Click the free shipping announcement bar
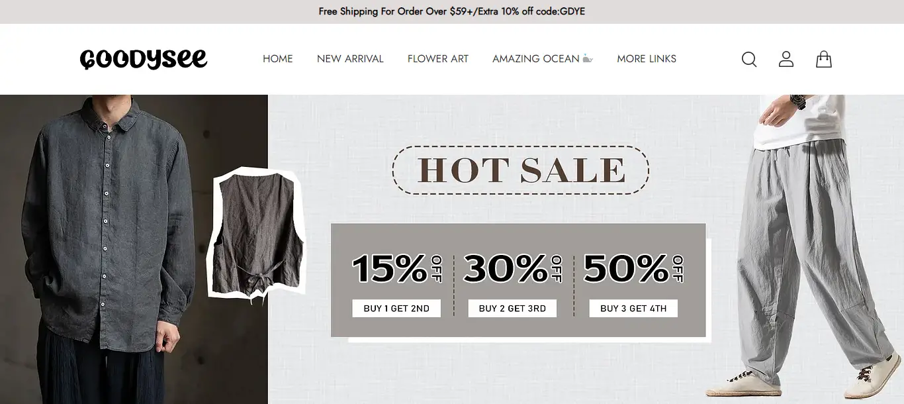 pos(452,12)
